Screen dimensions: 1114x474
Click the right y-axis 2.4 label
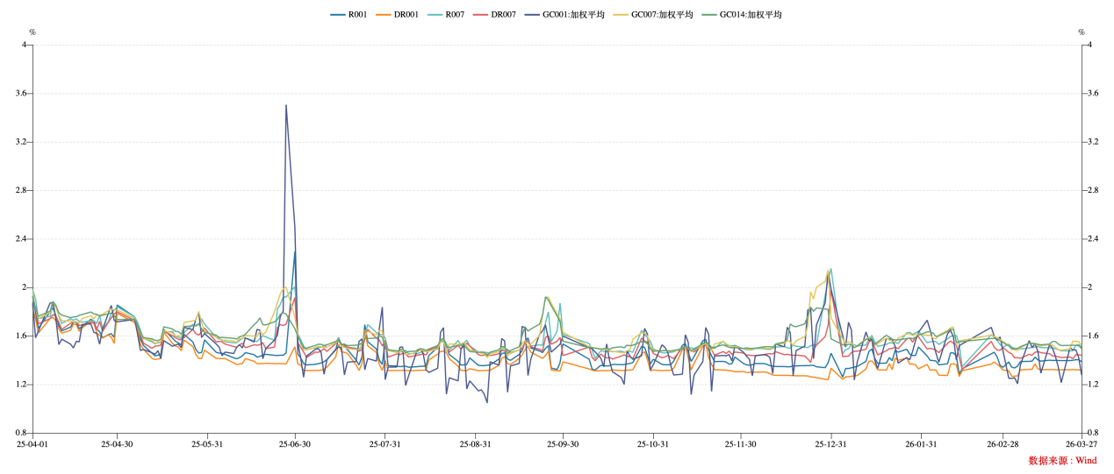1091,239
